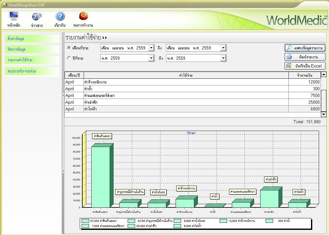Expand the end month เมษายน dropdown
The height and width of the screenshot is (235, 329).
pyautogui.click(x=224, y=48)
